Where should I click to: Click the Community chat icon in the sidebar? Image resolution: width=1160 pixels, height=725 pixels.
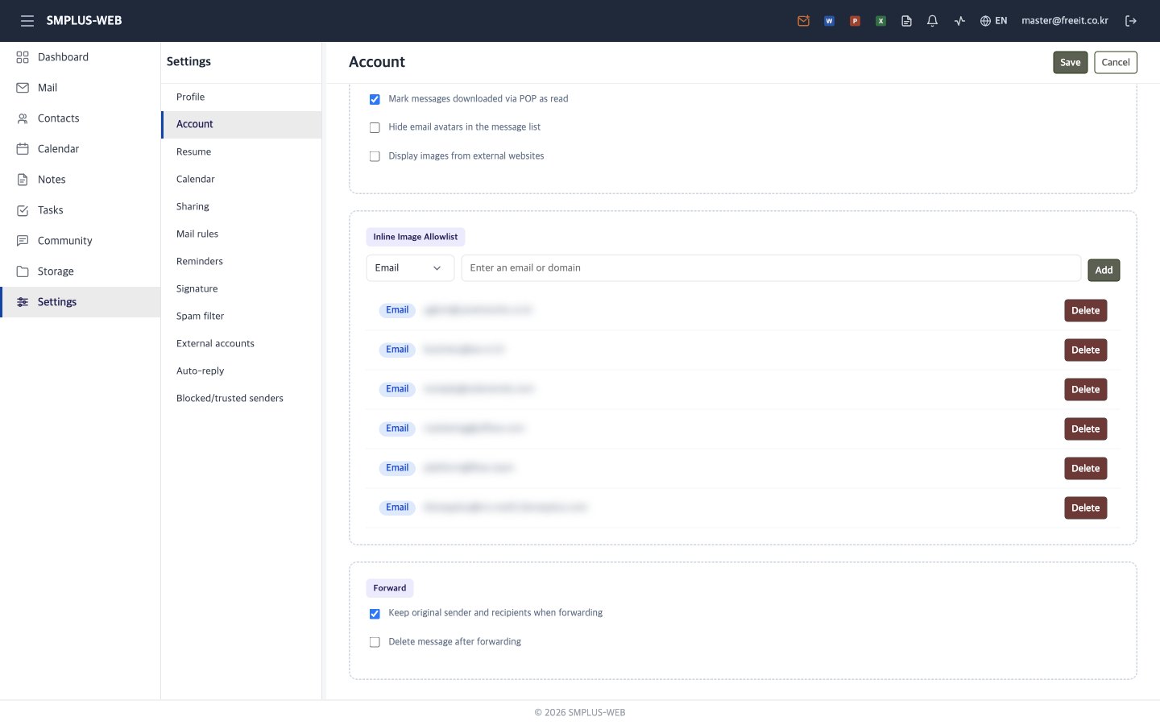[x=23, y=241]
